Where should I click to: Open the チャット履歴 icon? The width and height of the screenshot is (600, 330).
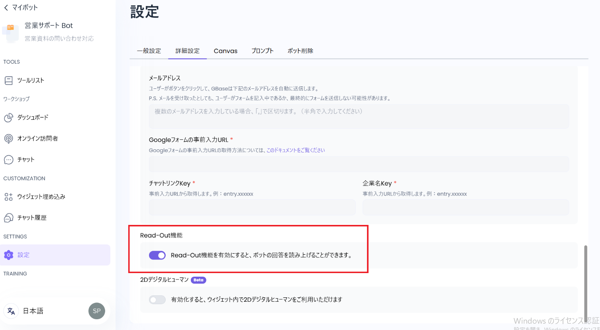coord(8,218)
